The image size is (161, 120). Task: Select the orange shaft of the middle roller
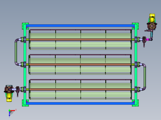[x=80, y=65]
